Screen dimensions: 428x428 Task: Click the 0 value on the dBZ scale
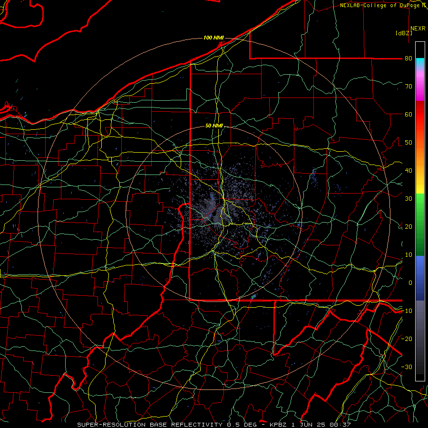(x=410, y=283)
